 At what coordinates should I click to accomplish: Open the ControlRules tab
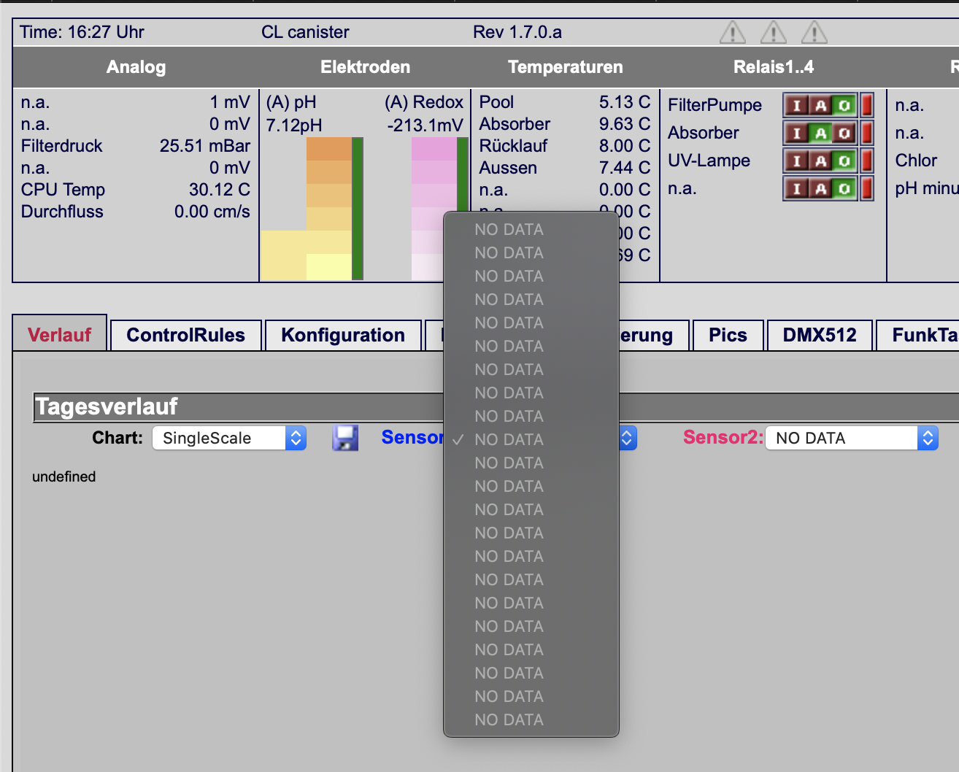(x=185, y=335)
